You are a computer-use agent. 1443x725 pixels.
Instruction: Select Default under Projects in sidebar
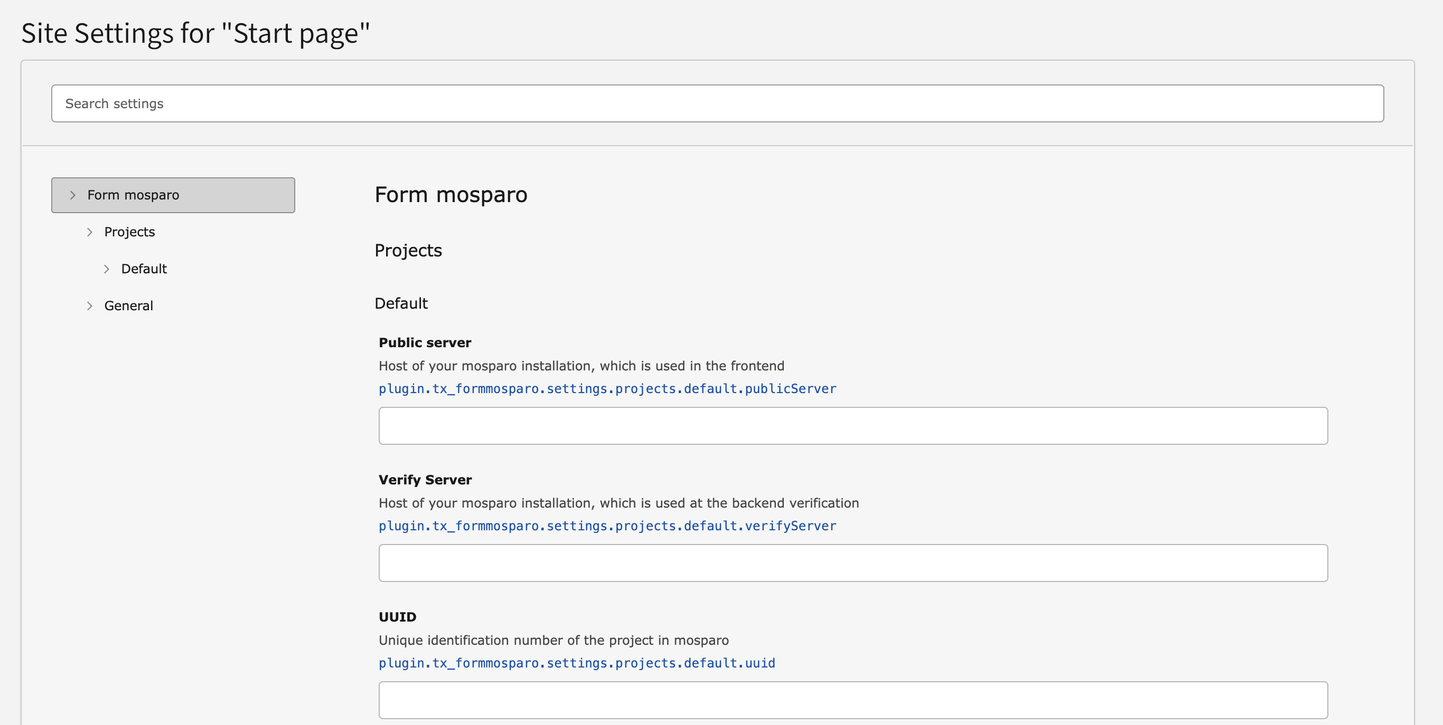click(144, 269)
